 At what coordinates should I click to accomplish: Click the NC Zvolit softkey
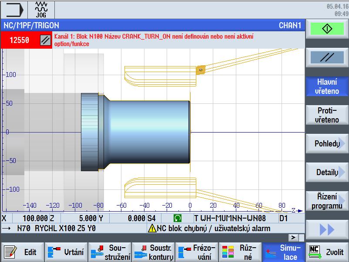(x=327, y=252)
